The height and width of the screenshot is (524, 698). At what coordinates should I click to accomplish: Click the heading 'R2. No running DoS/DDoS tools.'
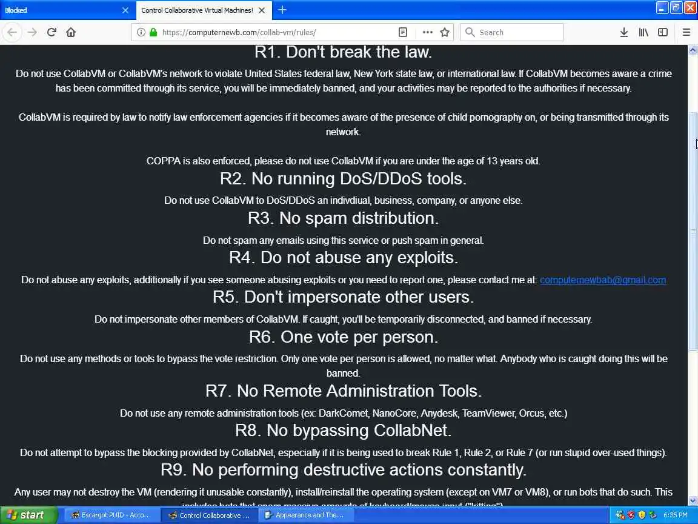[x=343, y=179]
